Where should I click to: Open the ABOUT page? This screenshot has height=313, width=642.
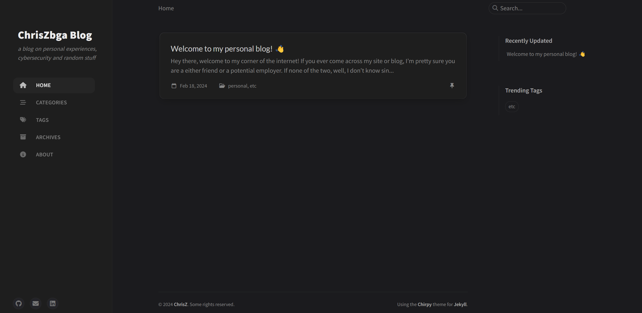[x=44, y=155]
